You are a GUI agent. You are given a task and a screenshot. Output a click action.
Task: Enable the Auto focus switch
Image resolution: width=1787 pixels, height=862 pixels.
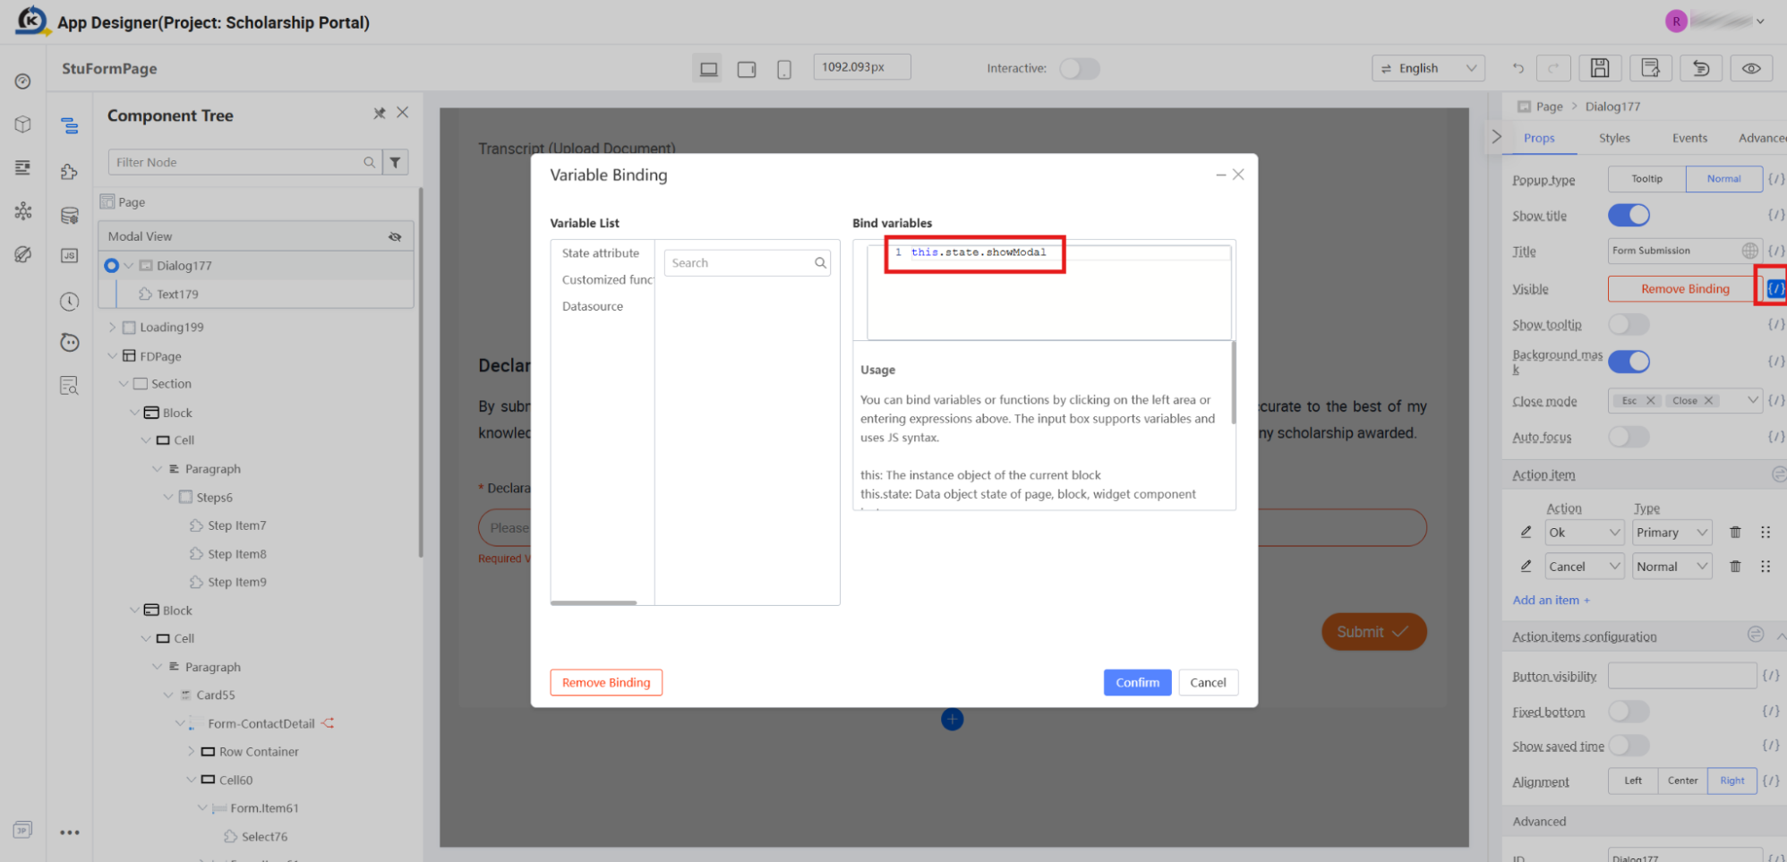[1629, 436]
